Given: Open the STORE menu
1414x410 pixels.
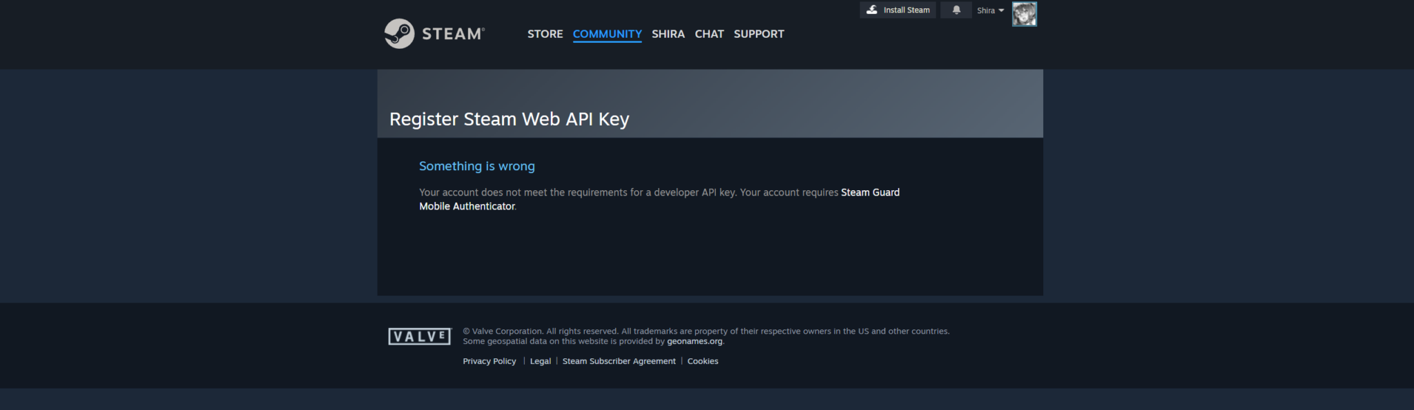Looking at the screenshot, I should point(545,34).
